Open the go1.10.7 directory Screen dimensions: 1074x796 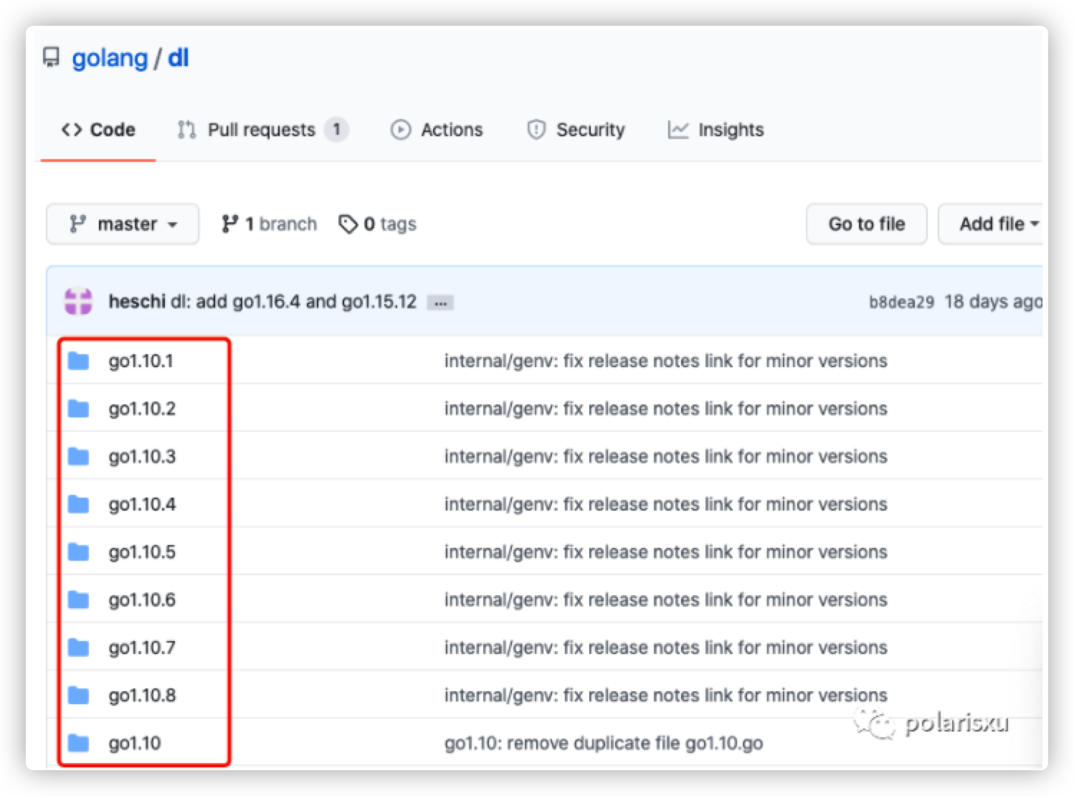click(x=142, y=648)
